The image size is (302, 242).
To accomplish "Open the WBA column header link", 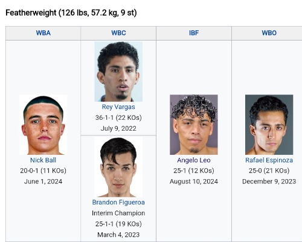I will pos(43,33).
